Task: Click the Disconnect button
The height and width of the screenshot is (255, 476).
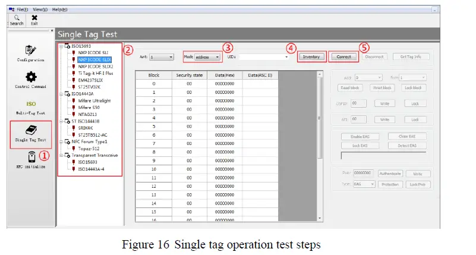Action: tap(374, 57)
